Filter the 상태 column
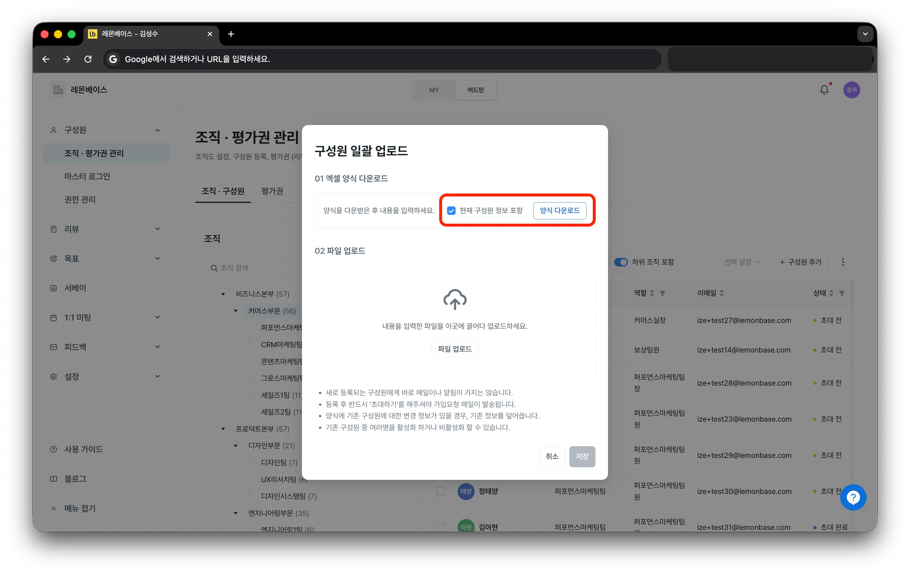The image size is (910, 575). [842, 293]
